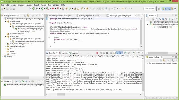Open the File menu

3,5
